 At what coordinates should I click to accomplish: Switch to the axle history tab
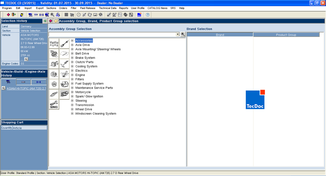tap(39, 82)
